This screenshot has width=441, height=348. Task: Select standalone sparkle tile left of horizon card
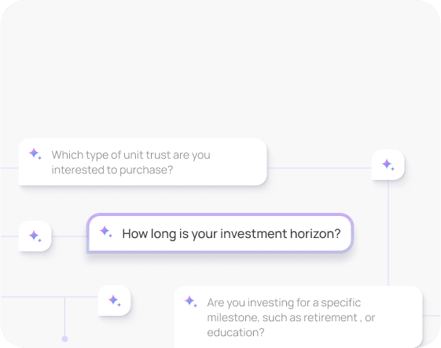pos(35,236)
